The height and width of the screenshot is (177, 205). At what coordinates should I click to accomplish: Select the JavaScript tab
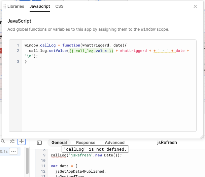(40, 6)
